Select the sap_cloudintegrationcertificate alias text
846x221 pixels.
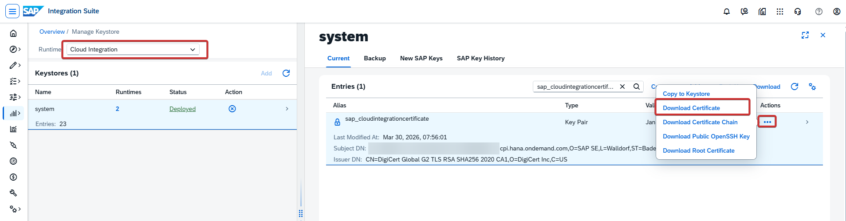[x=387, y=118]
